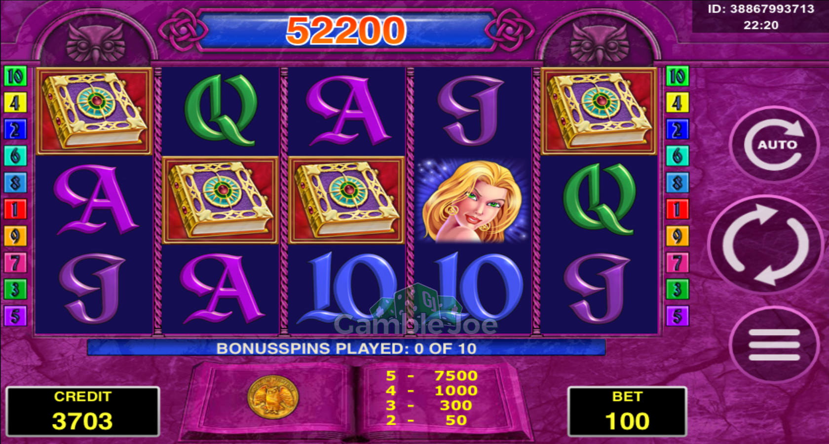Toggle payline 10 on the left side
Screen dimensions: 829x444
click(15, 76)
